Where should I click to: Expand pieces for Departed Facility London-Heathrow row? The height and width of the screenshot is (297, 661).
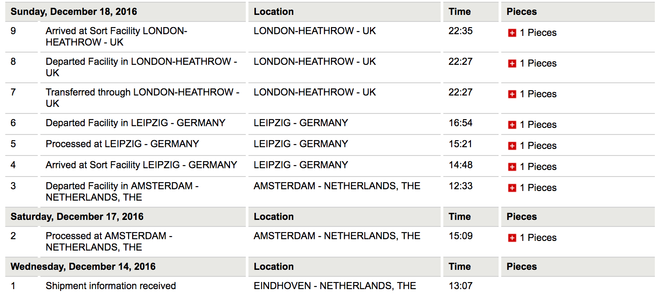[512, 64]
